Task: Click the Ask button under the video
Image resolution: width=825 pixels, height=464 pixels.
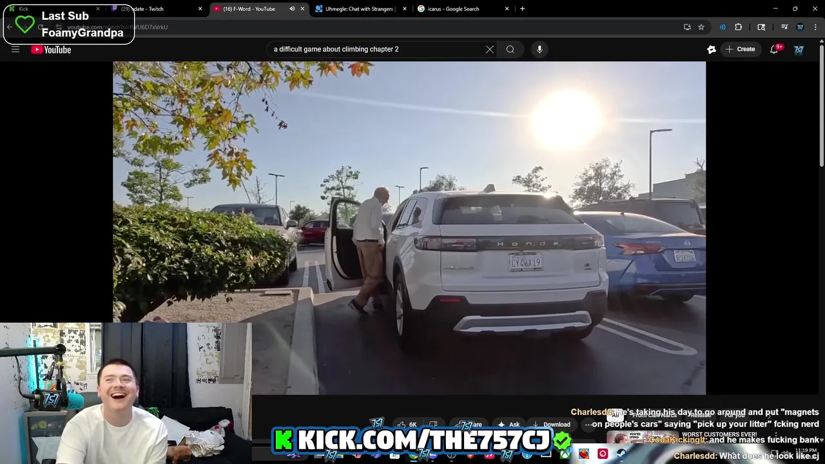Action: pyautogui.click(x=509, y=424)
